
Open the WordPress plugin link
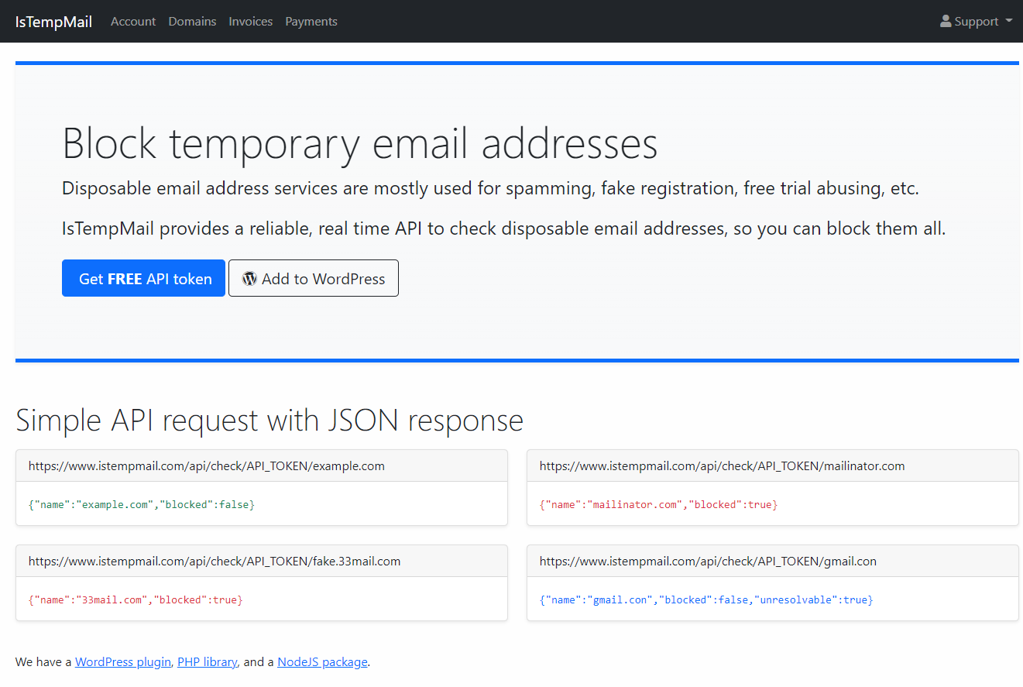point(122,661)
